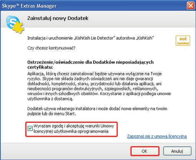
Task: Confirm installation with the OK button
Action: pyautogui.click(x=145, y=151)
